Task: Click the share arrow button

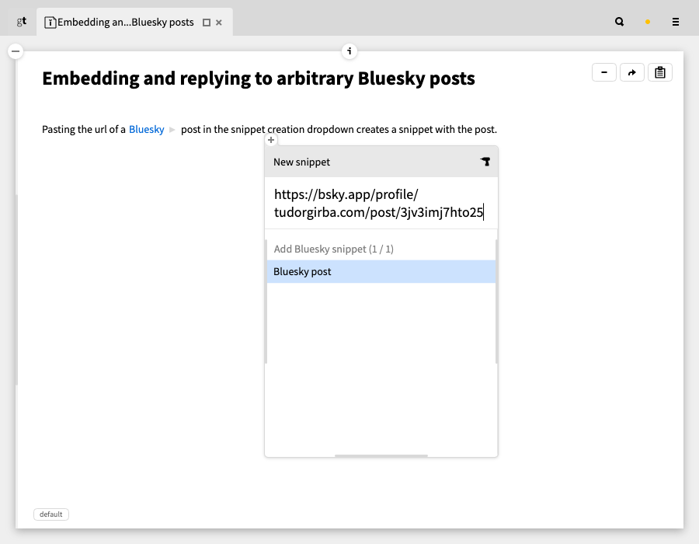Action: (632, 72)
